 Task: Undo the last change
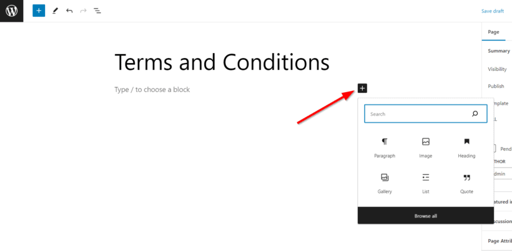69,11
